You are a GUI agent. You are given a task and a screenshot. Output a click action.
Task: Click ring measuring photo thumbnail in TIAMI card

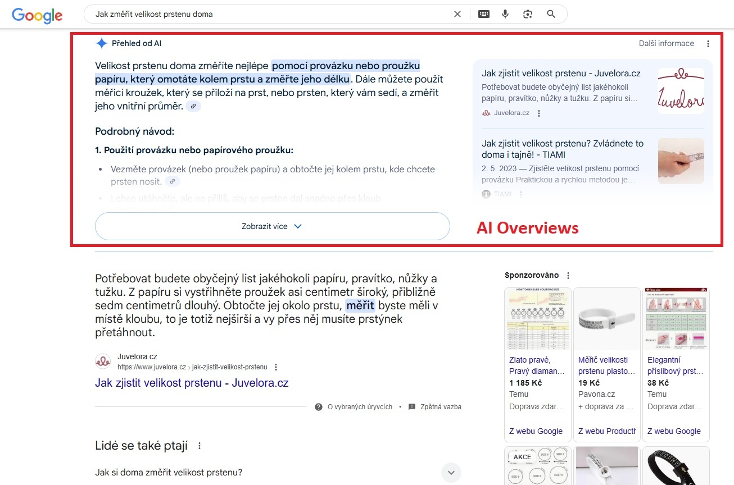pos(681,161)
